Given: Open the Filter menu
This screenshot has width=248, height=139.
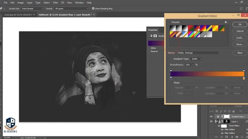Looking at the screenshot, I should 55,3.
